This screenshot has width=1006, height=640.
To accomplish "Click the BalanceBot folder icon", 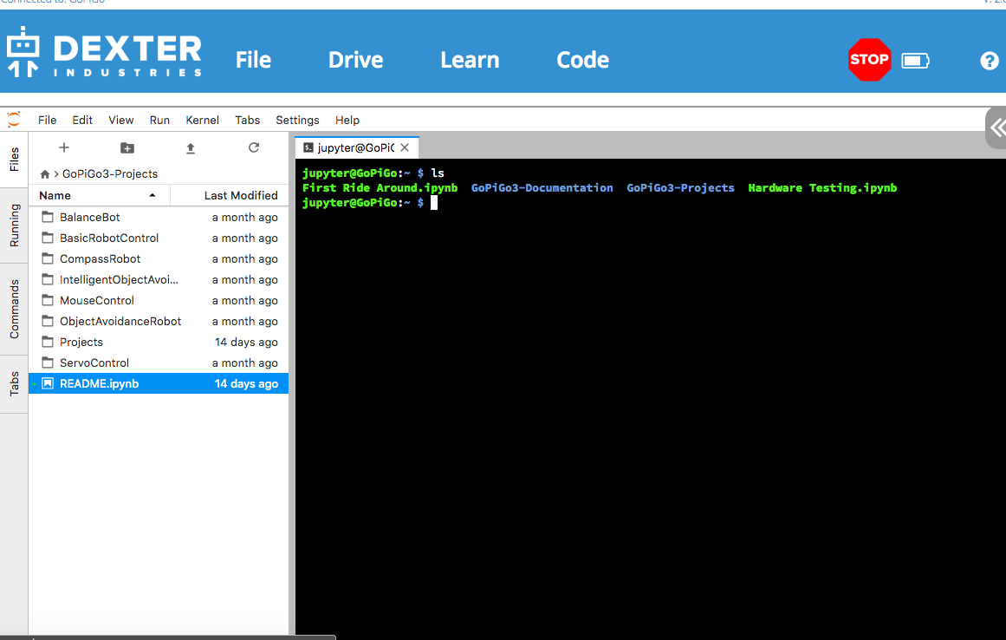I will [48, 217].
